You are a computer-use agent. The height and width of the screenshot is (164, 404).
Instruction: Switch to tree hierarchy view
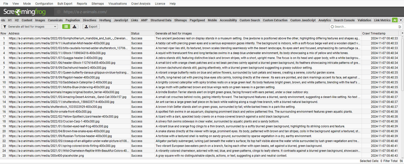coord(74,26)
